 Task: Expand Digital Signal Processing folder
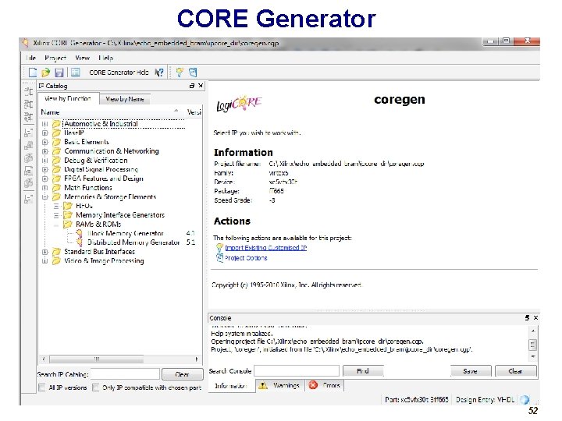(44, 169)
